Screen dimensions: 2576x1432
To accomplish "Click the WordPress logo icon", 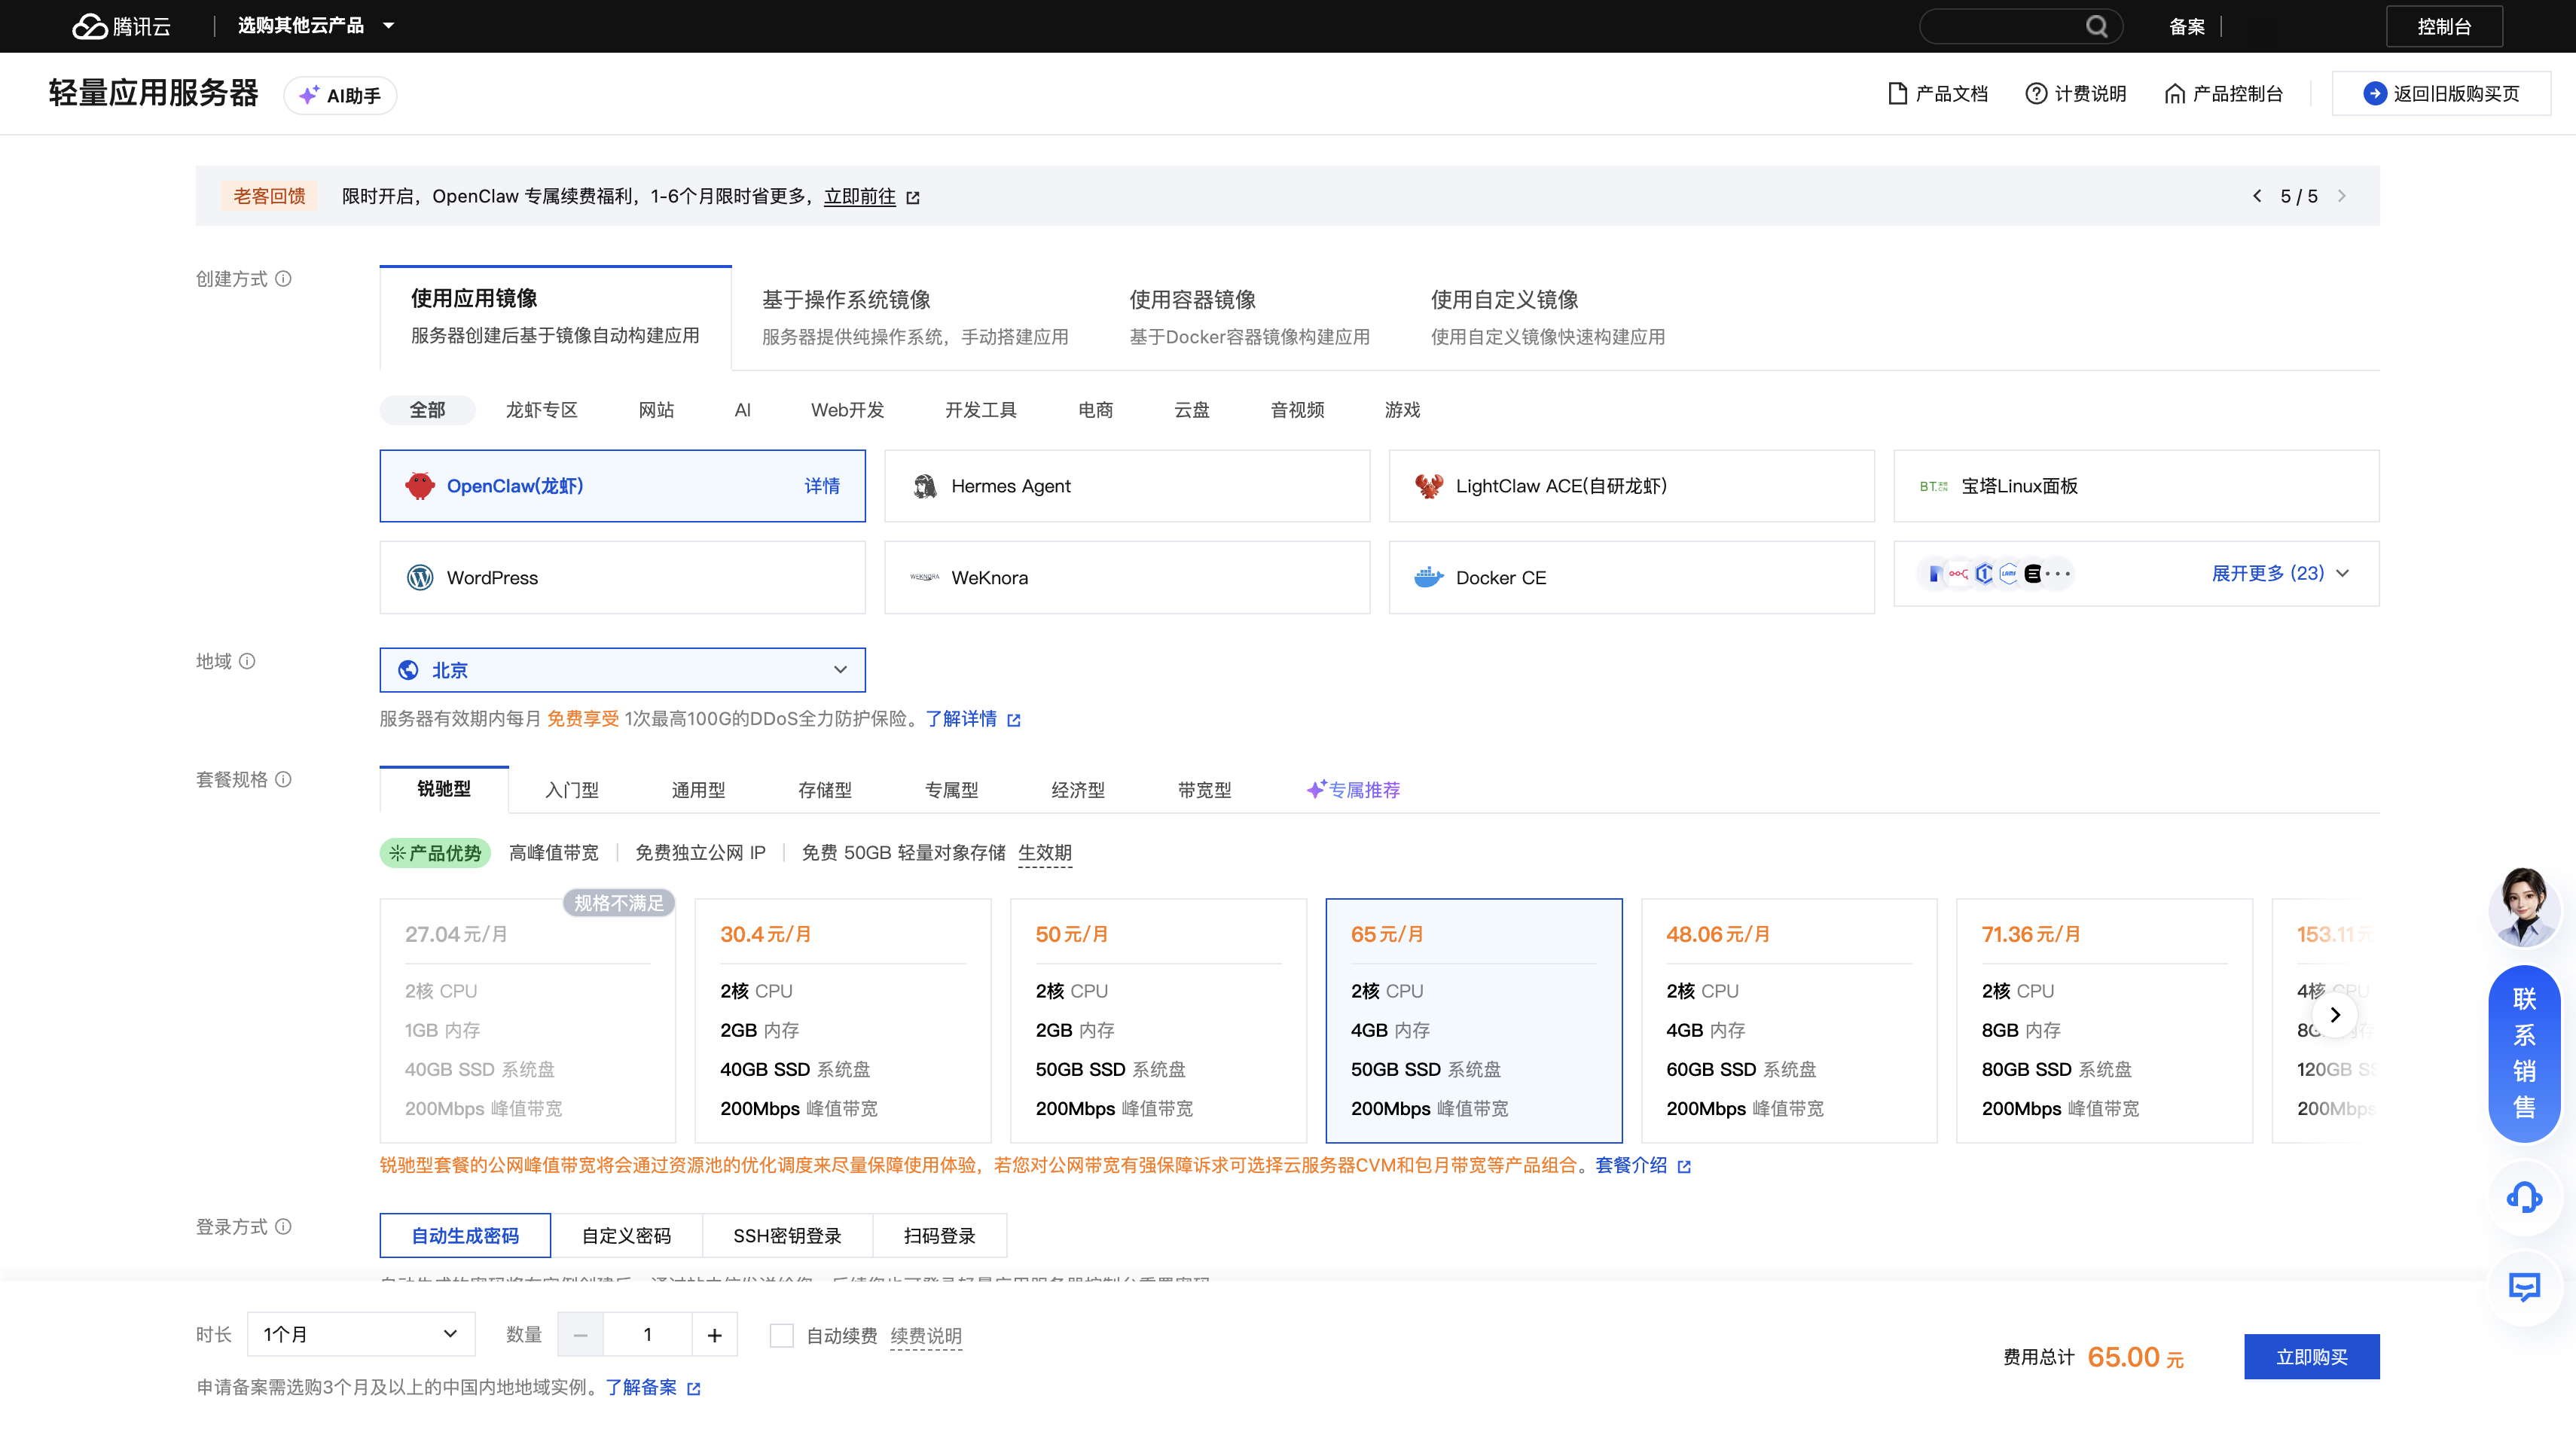I will pyautogui.click(x=420, y=577).
